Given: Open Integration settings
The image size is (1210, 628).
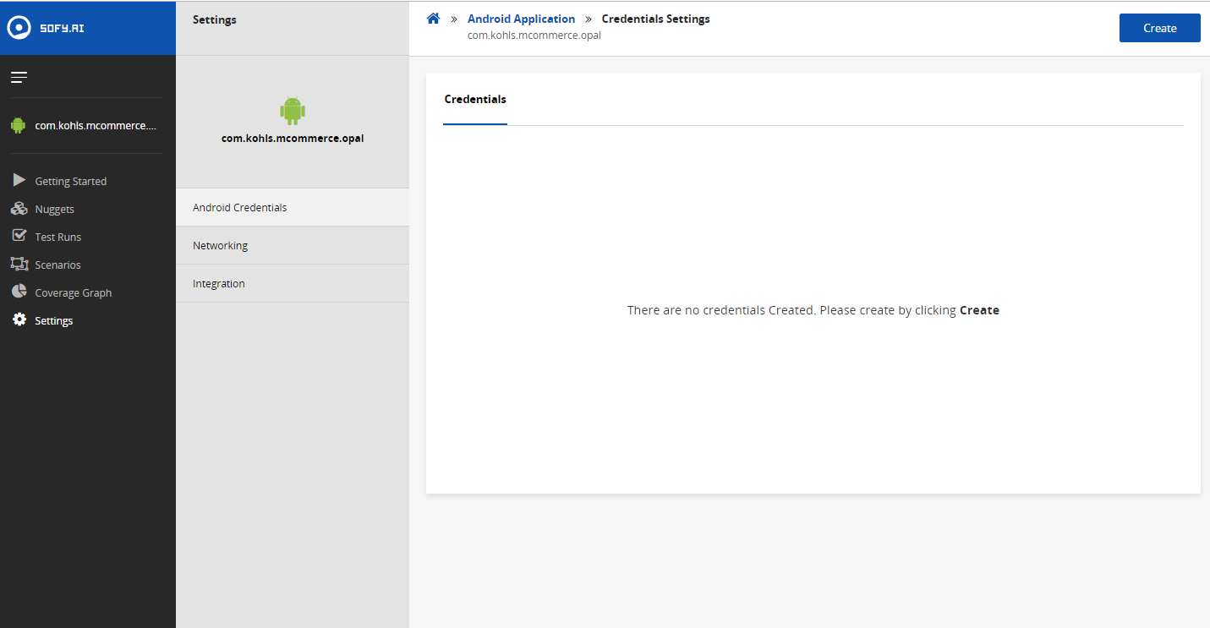Looking at the screenshot, I should coord(293,283).
